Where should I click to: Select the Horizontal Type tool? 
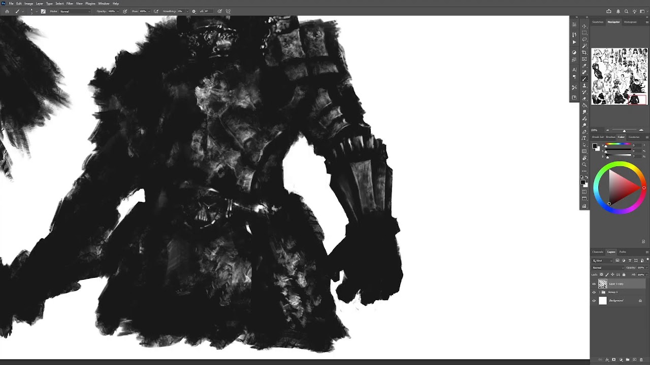[x=584, y=138]
